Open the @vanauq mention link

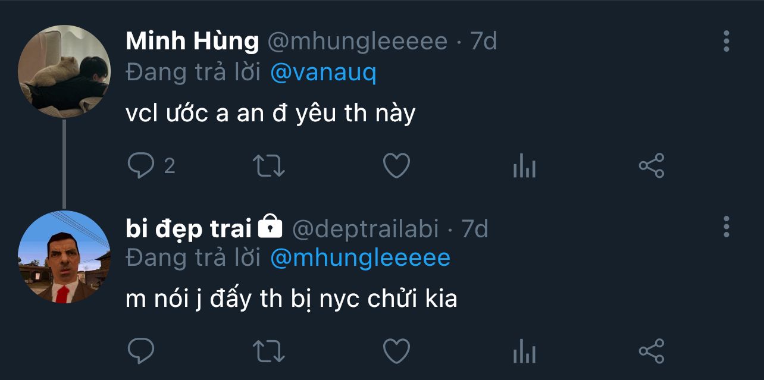(x=323, y=73)
